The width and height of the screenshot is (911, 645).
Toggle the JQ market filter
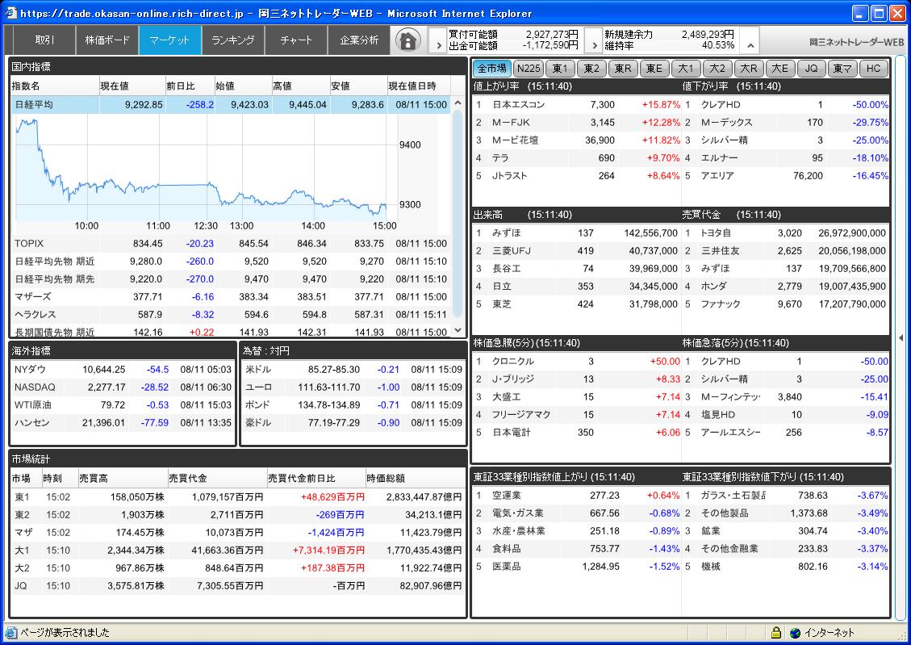tap(811, 69)
